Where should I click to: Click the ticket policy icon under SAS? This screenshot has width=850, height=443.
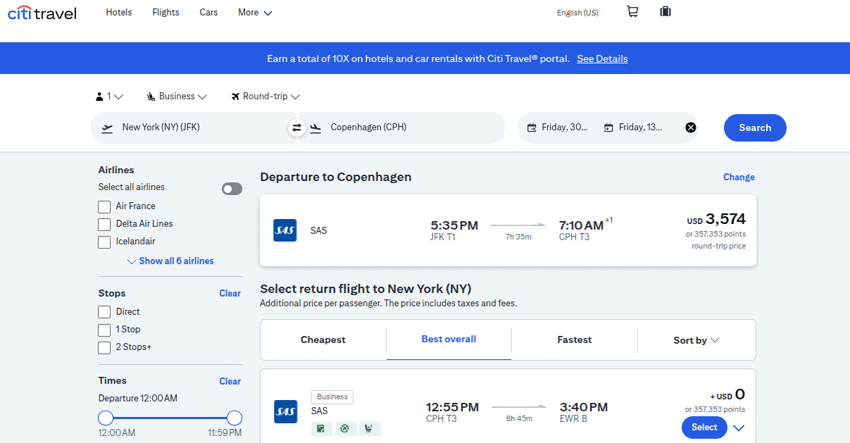click(x=321, y=428)
